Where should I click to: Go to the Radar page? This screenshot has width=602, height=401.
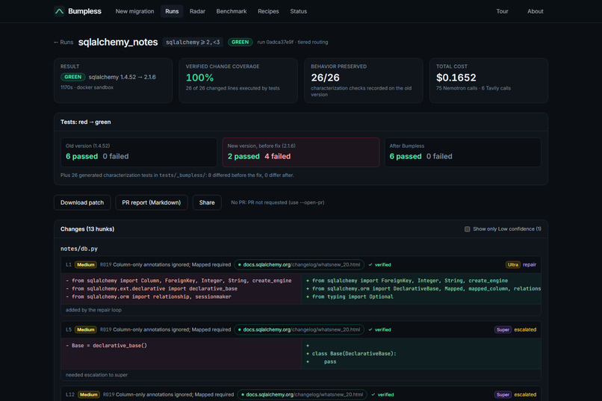[197, 11]
